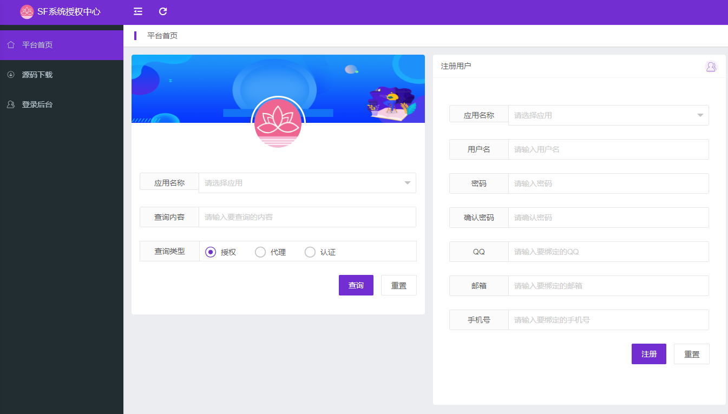The height and width of the screenshot is (414, 728).
Task: Focus the QQ input field
Action: pos(608,252)
